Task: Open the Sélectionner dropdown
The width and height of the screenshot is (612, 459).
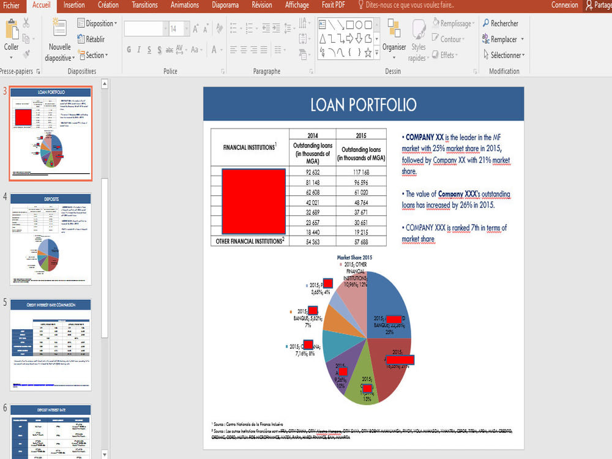Action: pyautogui.click(x=504, y=55)
